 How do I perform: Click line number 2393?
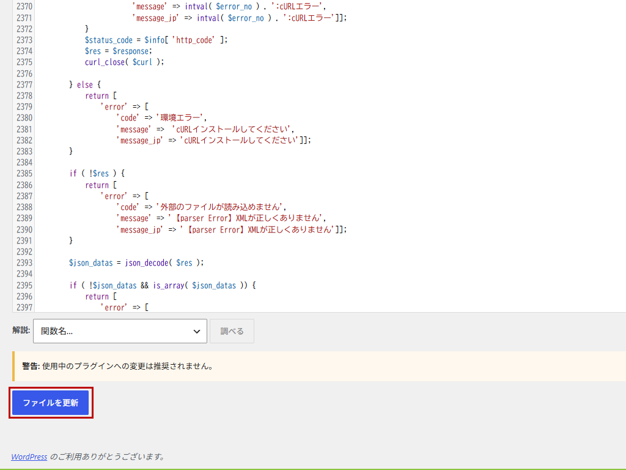(x=24, y=263)
